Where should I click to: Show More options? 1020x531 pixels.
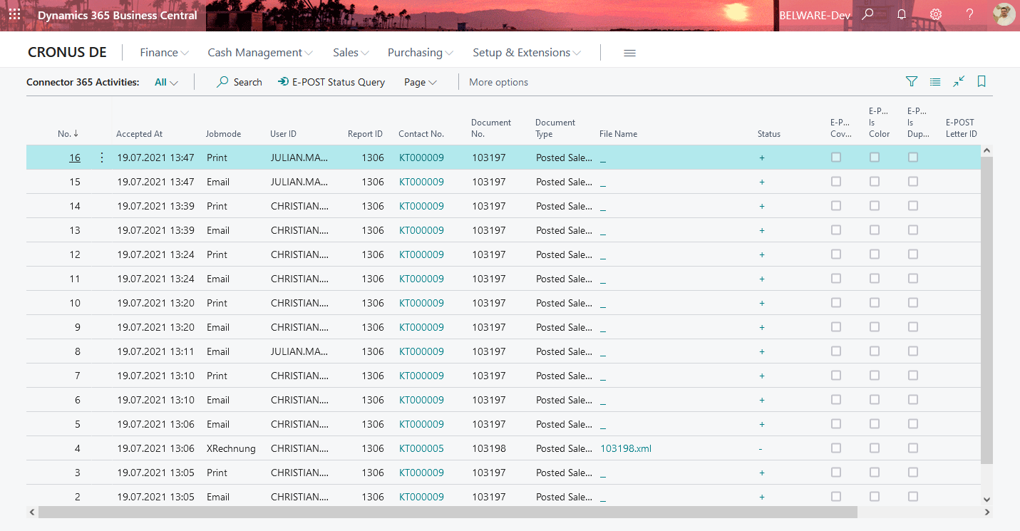pyautogui.click(x=499, y=82)
